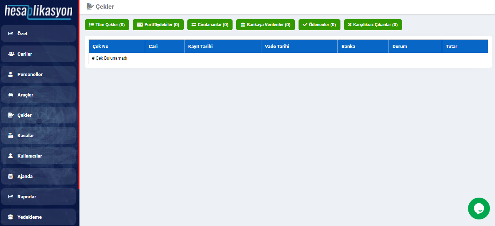Click the red sidebar scrollbar
Viewport: 495px width, 226px height.
[x=78, y=95]
